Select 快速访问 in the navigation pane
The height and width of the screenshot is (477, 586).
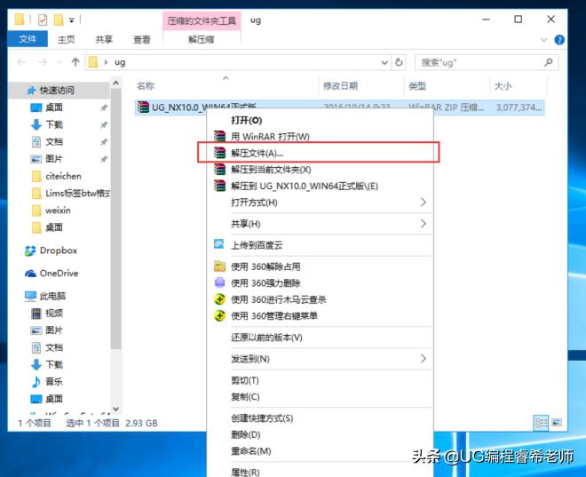(57, 90)
